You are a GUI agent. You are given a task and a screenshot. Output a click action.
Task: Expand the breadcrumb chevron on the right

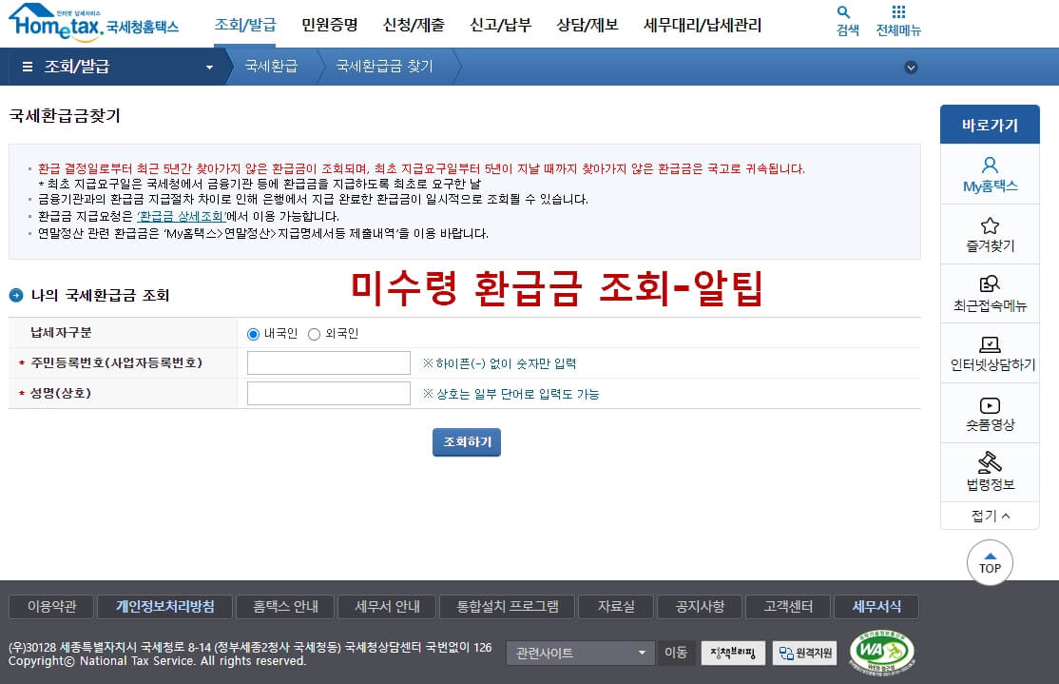coord(911,68)
